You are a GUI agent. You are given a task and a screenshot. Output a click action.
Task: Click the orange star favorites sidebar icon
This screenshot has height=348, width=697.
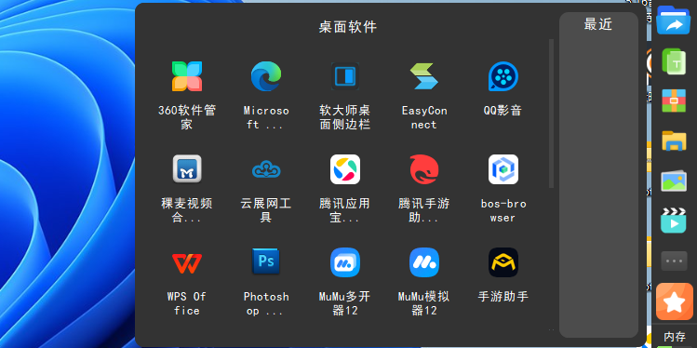tap(674, 301)
